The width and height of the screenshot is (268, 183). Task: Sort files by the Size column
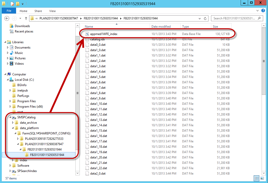pyautogui.click(x=215, y=27)
